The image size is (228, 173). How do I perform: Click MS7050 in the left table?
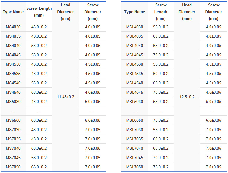coord(13,167)
